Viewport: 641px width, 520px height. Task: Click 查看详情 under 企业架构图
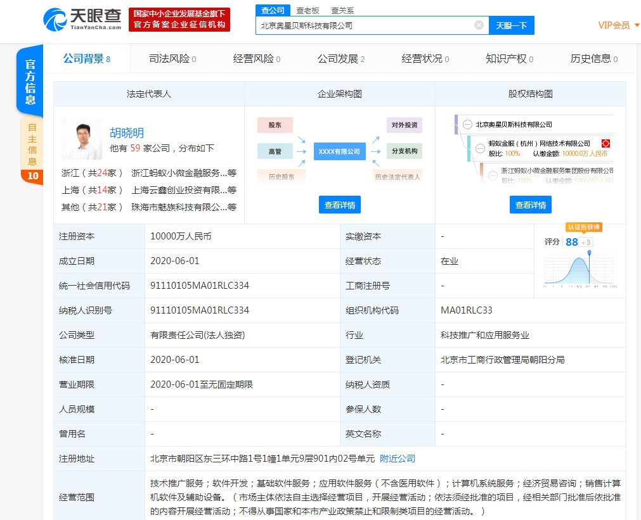[340, 205]
